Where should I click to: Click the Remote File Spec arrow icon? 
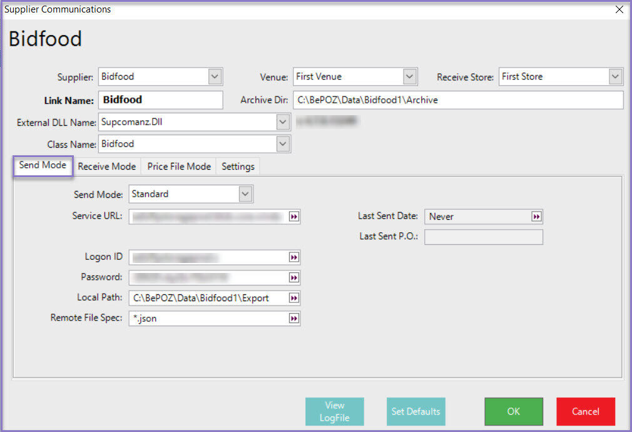pos(294,319)
